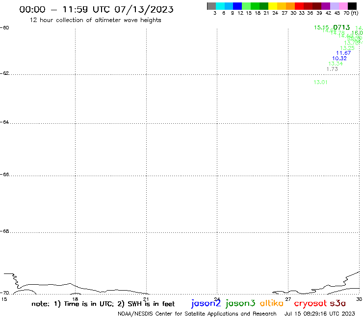The image size is (363, 318).
Task: Click the '3' label under the color scale
Action: point(215,13)
